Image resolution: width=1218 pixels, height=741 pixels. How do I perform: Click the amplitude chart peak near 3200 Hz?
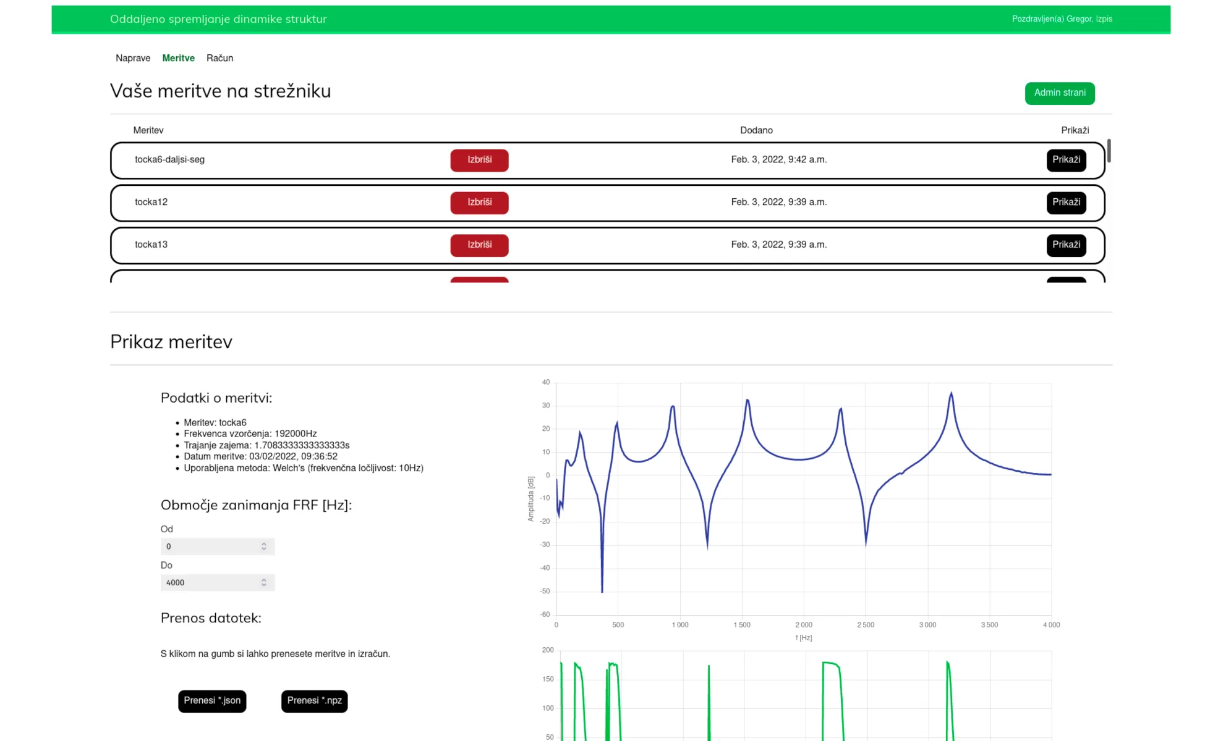[951, 394]
